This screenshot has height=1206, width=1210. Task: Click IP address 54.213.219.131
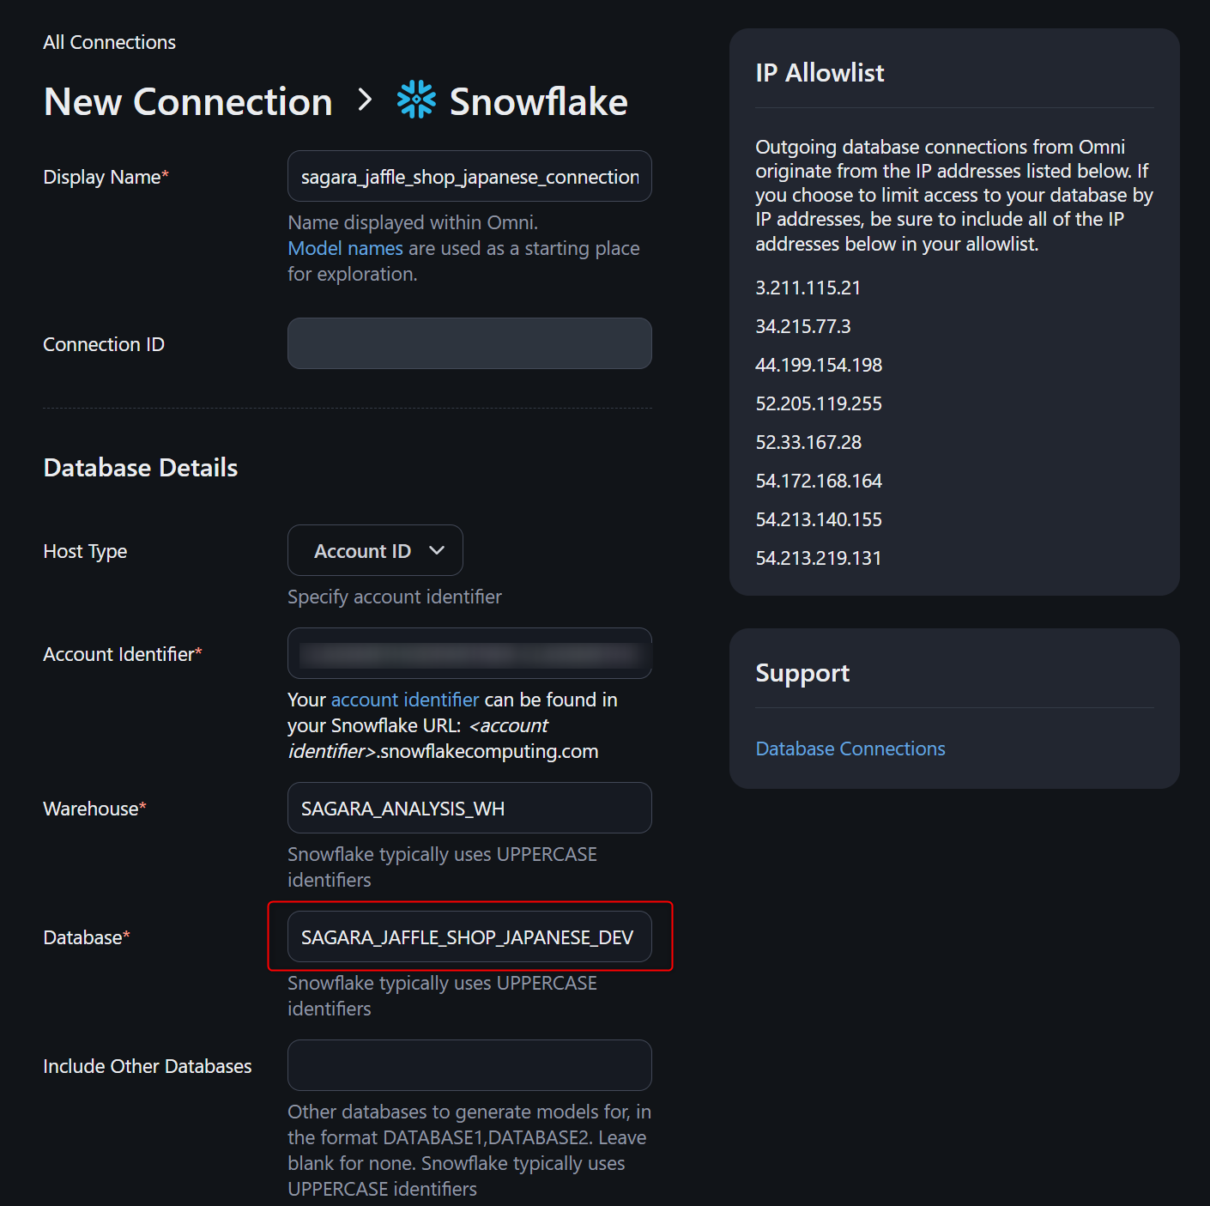818,559
